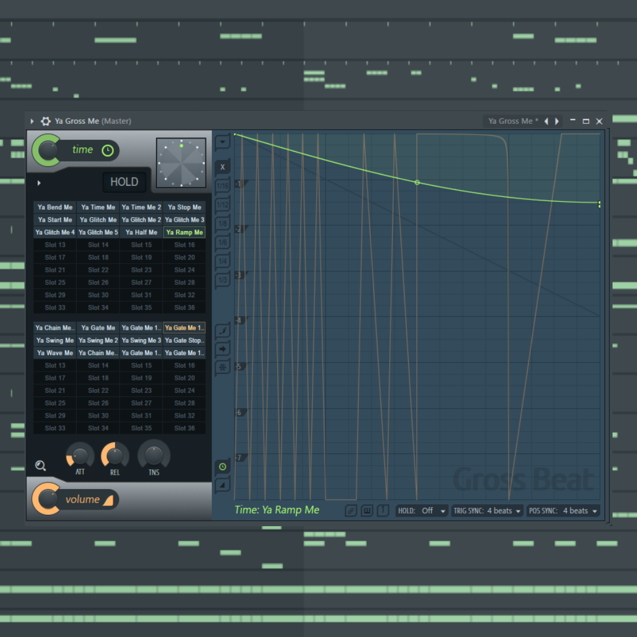The width and height of the screenshot is (637, 637).
Task: Toggle the HOLD button
Action: (x=124, y=182)
